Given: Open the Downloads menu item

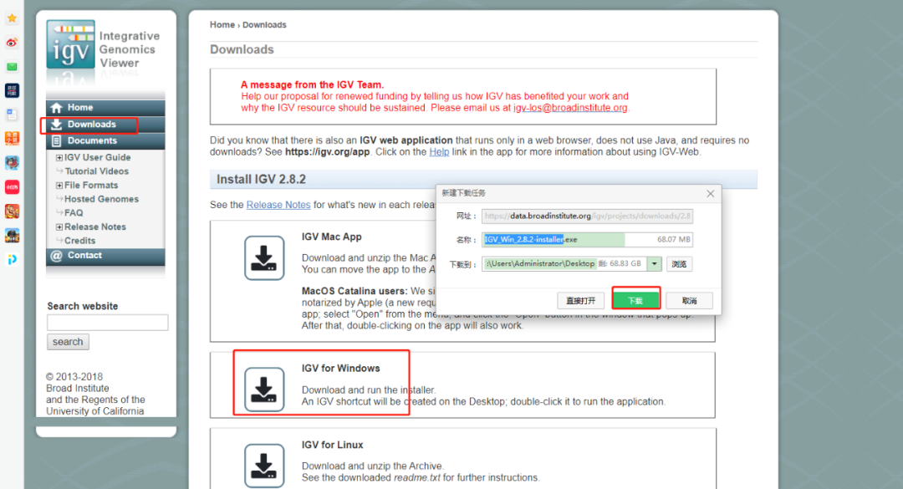Looking at the screenshot, I should [x=105, y=125].
